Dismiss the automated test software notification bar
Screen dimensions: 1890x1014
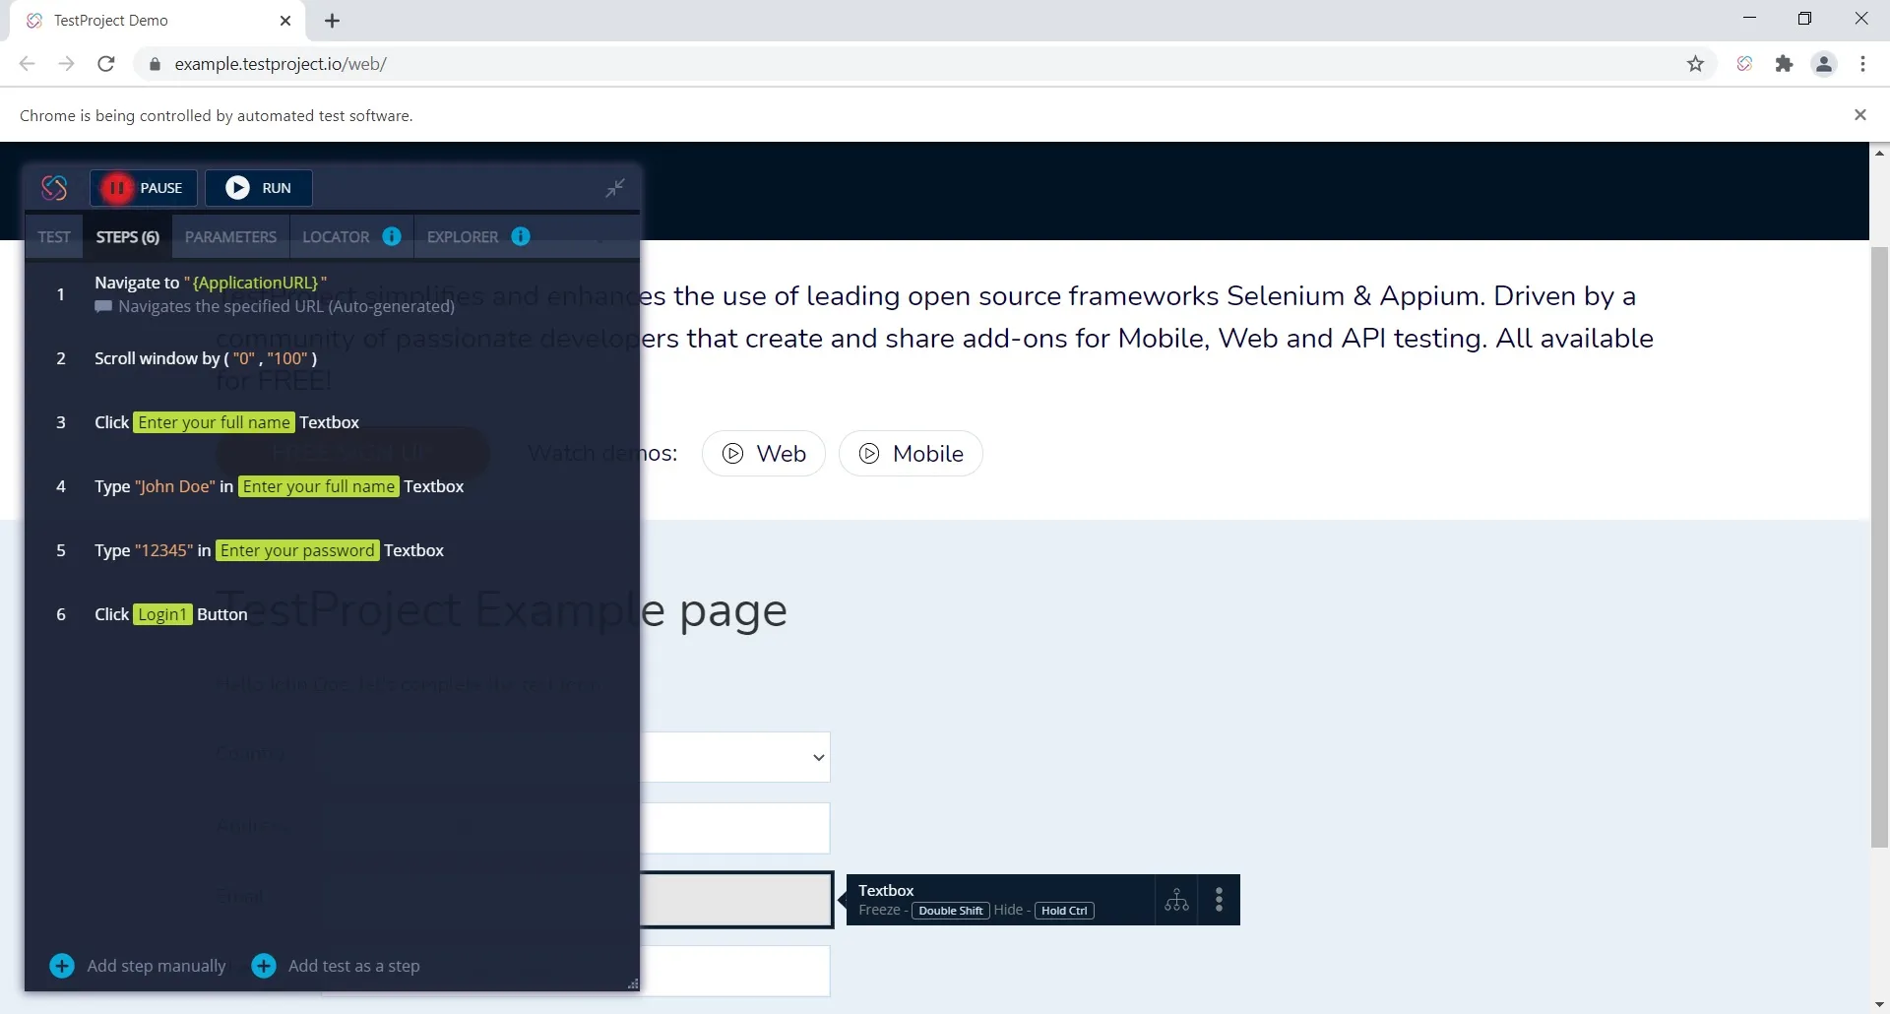1860,114
